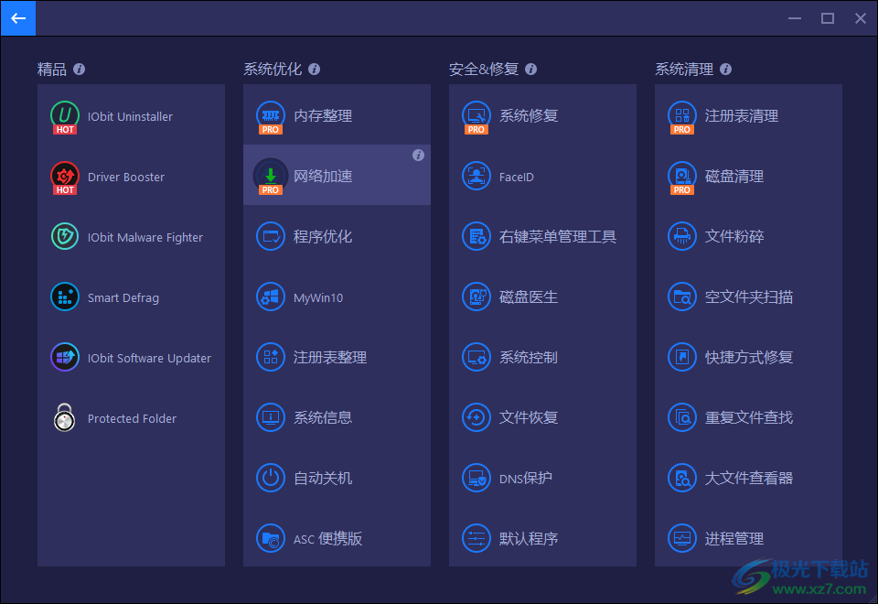Click the 右键菜单管理工具 text label
Image resolution: width=878 pixels, height=604 pixels.
tap(558, 236)
